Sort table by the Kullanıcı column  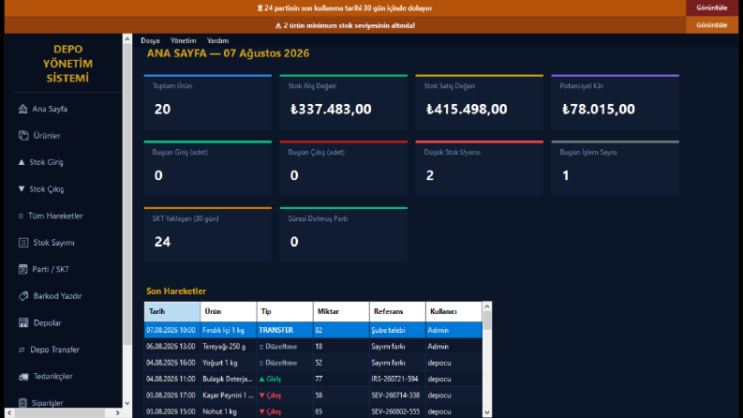tap(453, 311)
